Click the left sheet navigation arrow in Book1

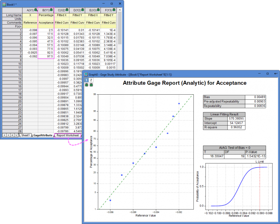4,135
